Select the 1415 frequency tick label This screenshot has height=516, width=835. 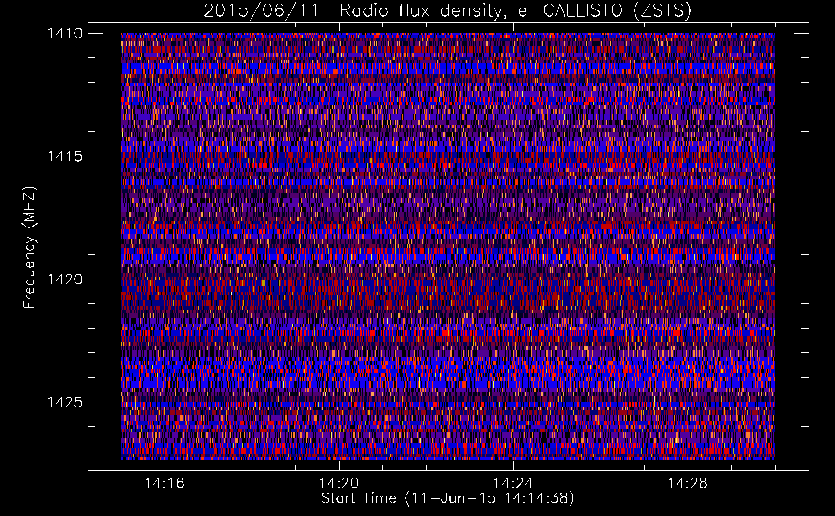(65, 156)
